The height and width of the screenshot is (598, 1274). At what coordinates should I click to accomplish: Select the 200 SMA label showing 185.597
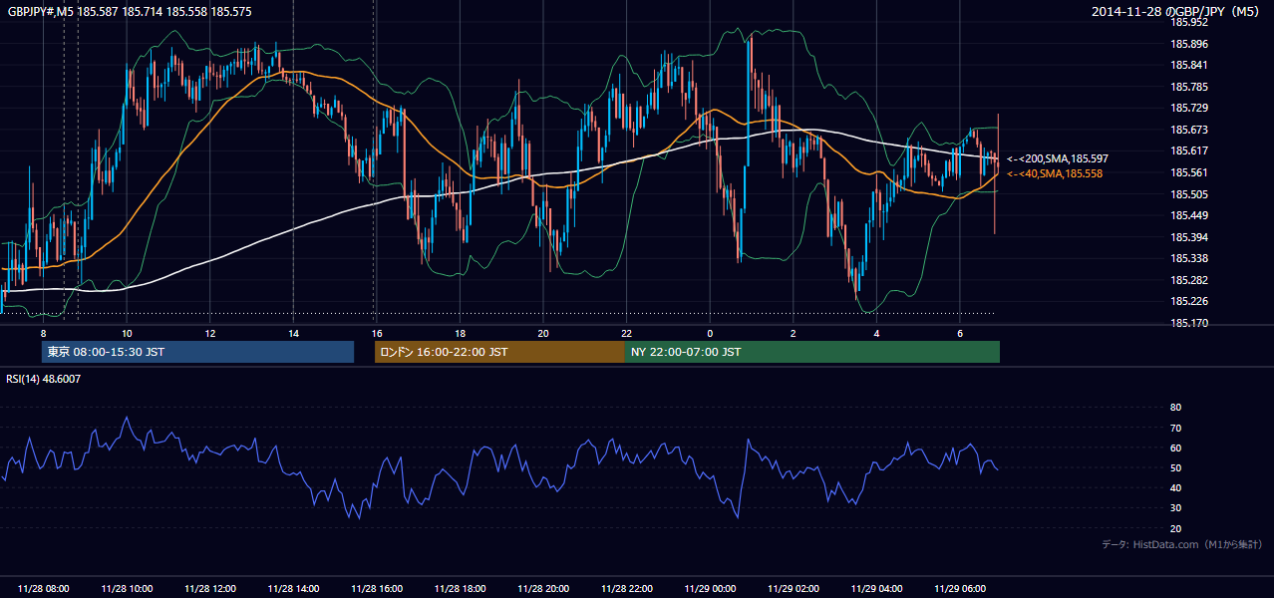(1058, 158)
